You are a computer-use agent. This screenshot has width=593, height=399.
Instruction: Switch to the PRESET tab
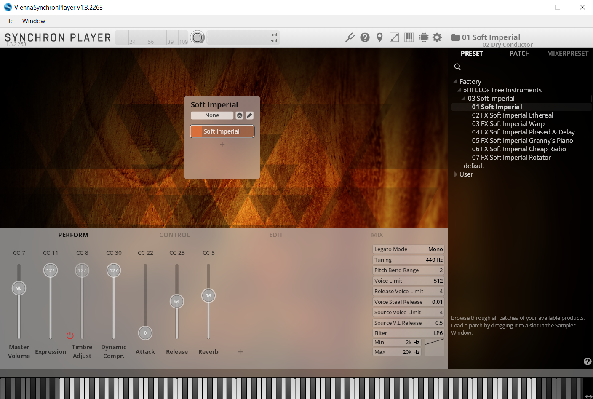click(472, 54)
